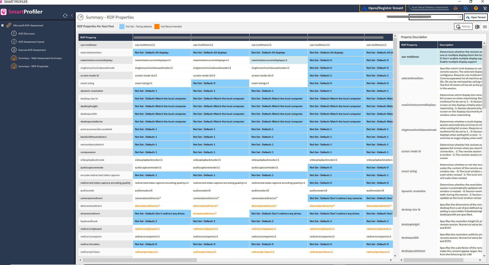489x265 pixels.
Task: Select the encode redirected video capture row label
Action: [x=105, y=175]
